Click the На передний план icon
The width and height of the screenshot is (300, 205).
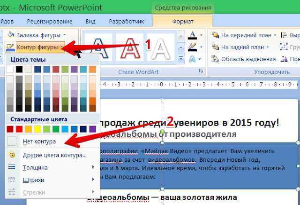pyautogui.click(x=216, y=35)
